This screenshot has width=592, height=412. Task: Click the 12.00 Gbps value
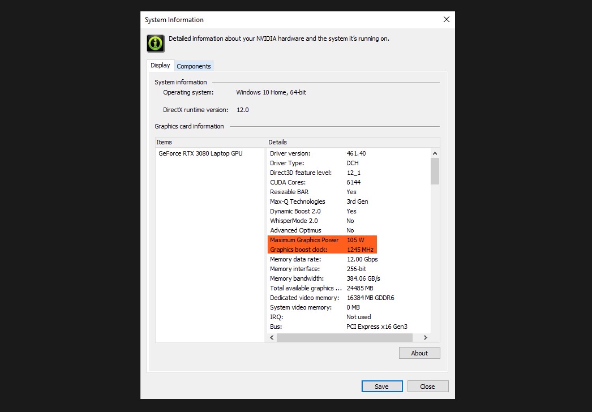[362, 259]
